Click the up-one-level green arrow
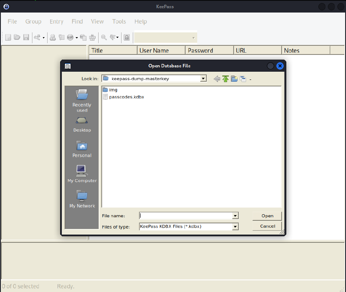This screenshot has height=292, width=346. click(x=225, y=79)
